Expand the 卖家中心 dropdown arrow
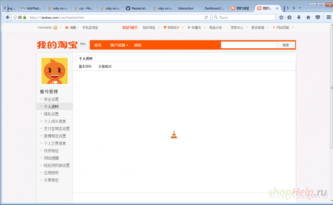This screenshot has width=333, height=205. tap(247, 27)
